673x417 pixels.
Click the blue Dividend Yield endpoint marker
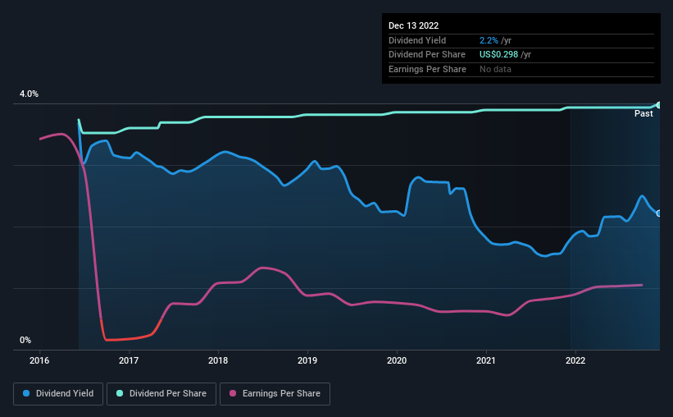click(x=658, y=213)
